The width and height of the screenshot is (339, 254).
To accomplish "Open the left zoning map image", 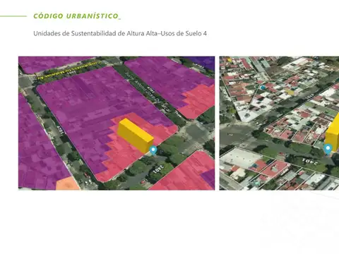I will click(x=117, y=123).
